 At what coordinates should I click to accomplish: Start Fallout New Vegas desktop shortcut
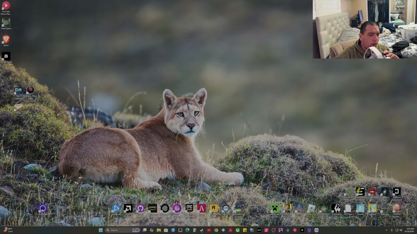click(x=30, y=93)
